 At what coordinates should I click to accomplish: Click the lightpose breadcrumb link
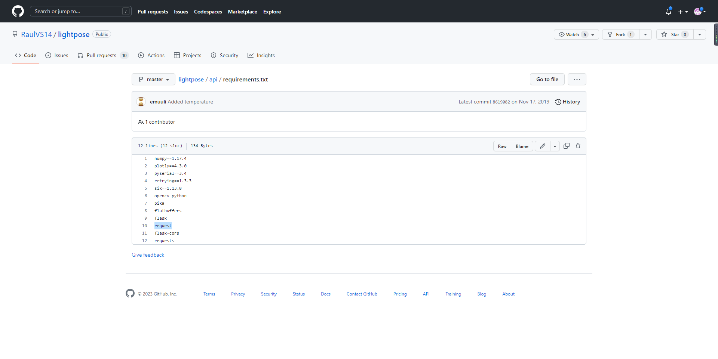tap(191, 79)
